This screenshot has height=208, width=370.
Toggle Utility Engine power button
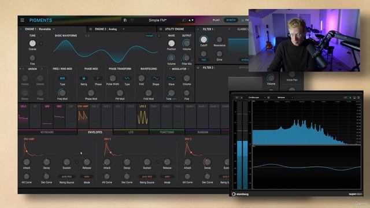coord(161,29)
